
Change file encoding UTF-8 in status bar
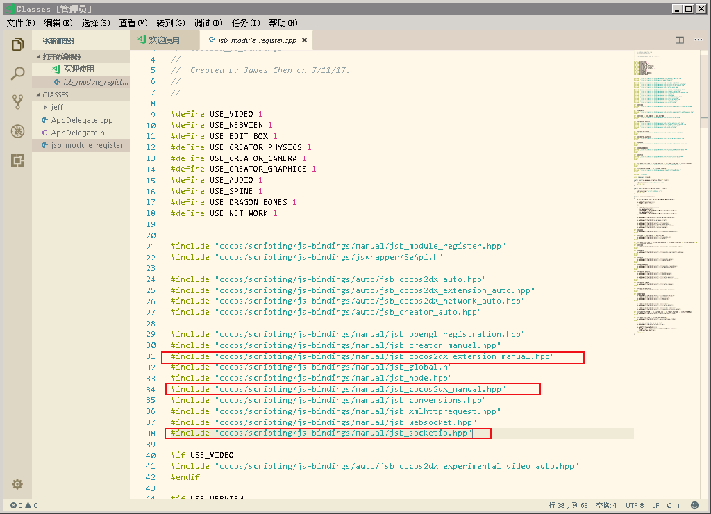click(x=635, y=505)
